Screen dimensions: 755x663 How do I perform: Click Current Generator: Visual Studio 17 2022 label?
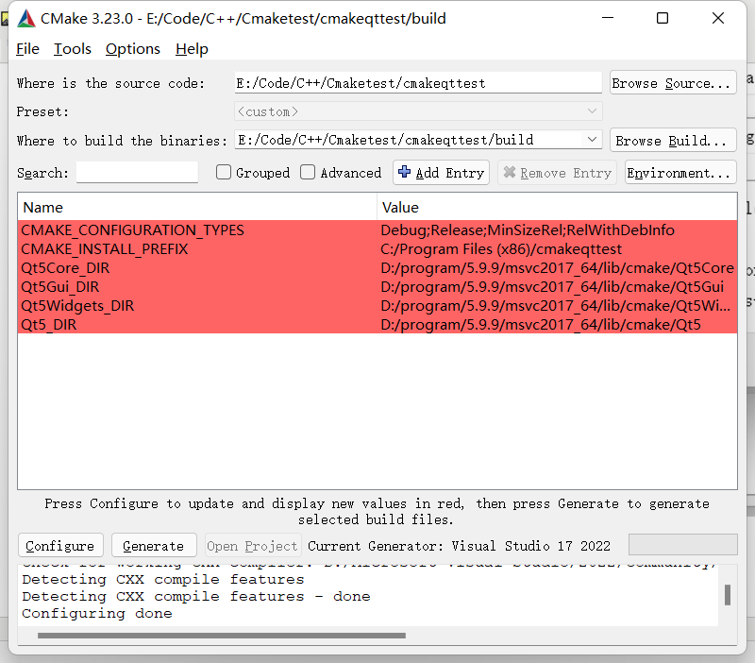(459, 546)
